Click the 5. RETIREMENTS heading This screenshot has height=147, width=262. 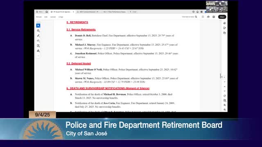(77, 22)
